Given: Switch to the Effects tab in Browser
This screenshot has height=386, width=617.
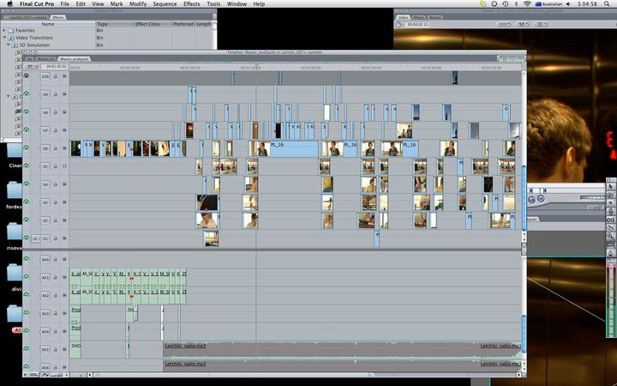Looking at the screenshot, I should (x=58, y=17).
